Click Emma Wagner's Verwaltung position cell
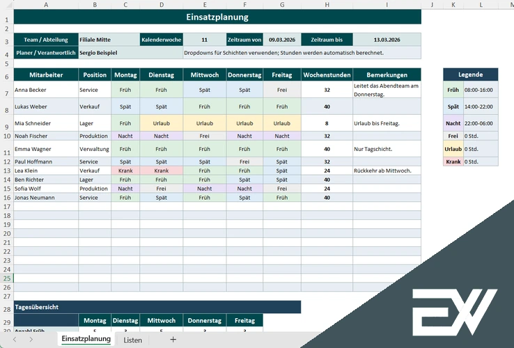 pos(95,149)
